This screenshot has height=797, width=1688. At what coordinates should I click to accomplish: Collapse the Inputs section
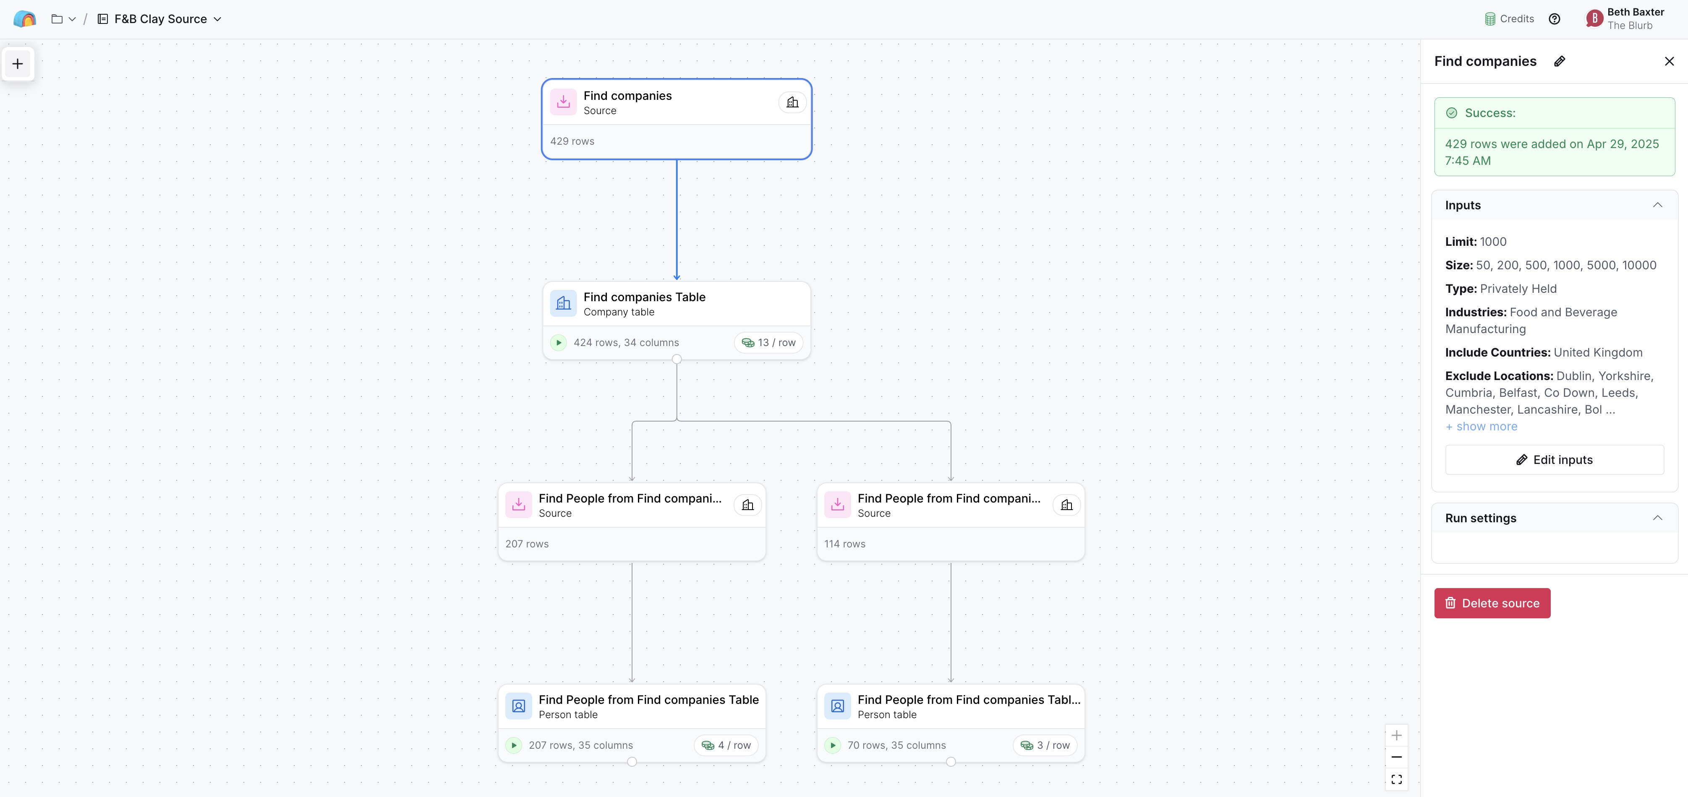[x=1657, y=205]
